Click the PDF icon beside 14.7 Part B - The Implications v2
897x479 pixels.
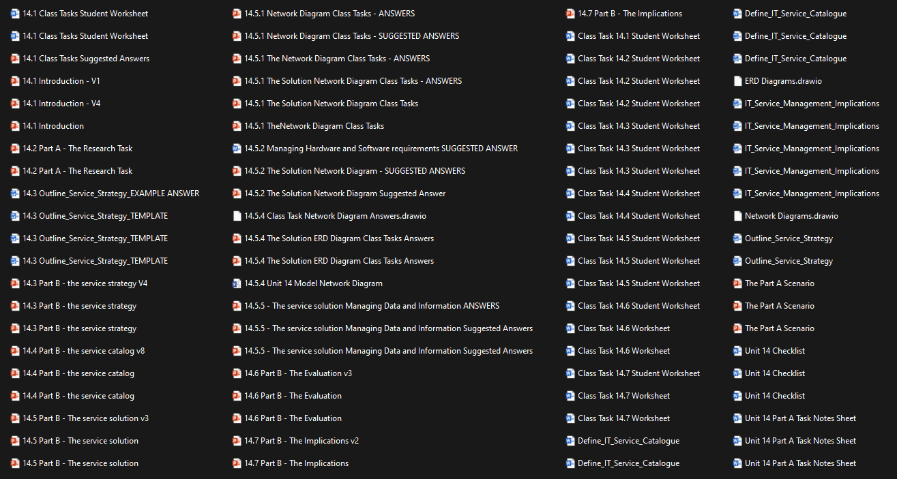pyautogui.click(x=237, y=440)
